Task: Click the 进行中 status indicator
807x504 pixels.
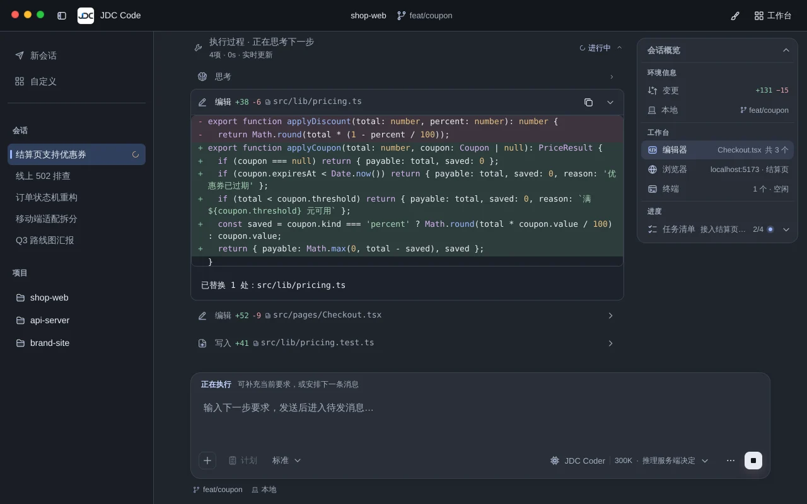Action: [x=595, y=48]
